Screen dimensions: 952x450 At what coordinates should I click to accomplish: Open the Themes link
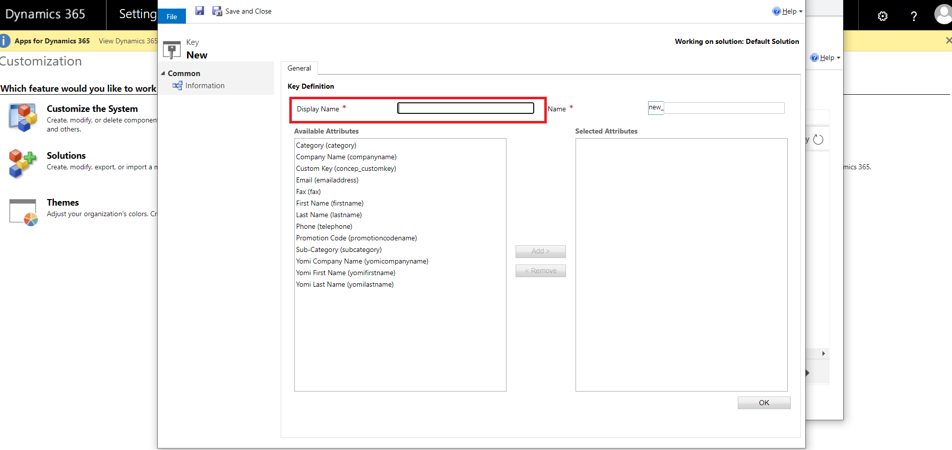pos(63,203)
